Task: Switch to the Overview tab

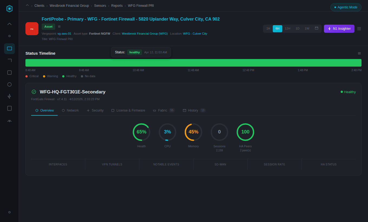Action: tap(44, 110)
